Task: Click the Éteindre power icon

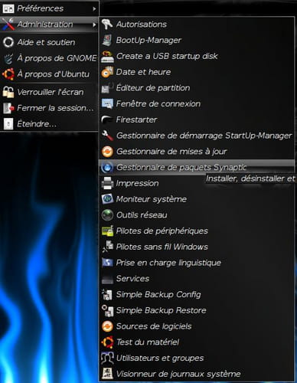Action: [8, 124]
